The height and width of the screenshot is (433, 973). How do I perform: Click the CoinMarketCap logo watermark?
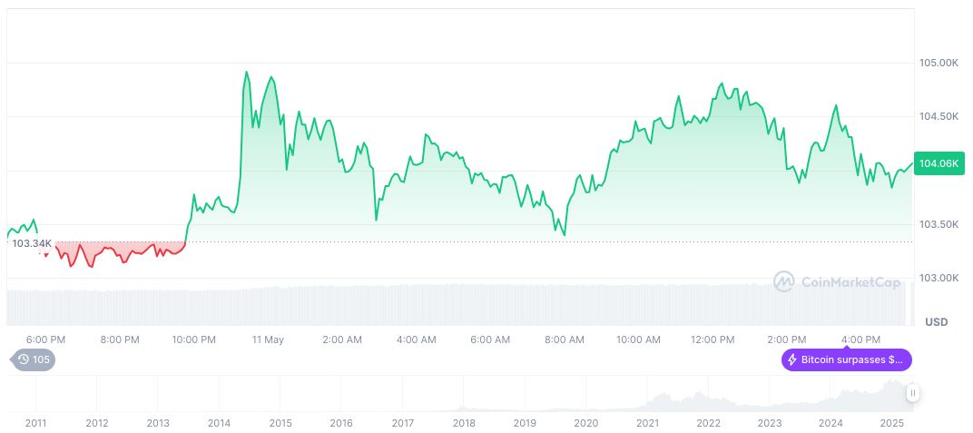(837, 282)
